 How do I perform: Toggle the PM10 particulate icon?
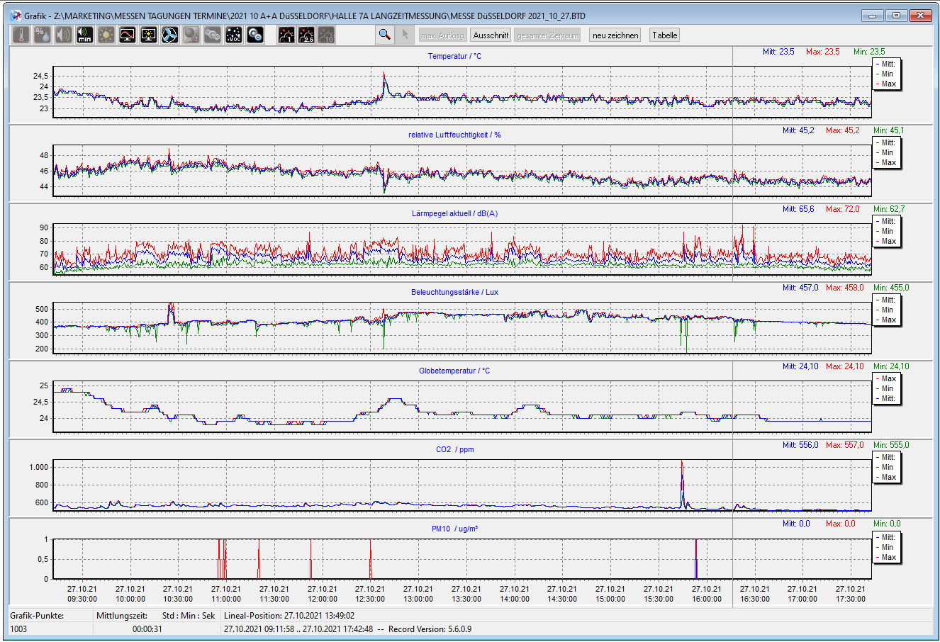tap(326, 35)
